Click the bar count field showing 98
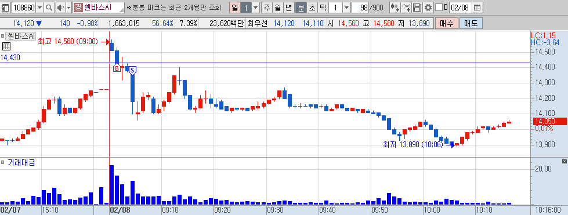568x215 pixels. coord(360,7)
